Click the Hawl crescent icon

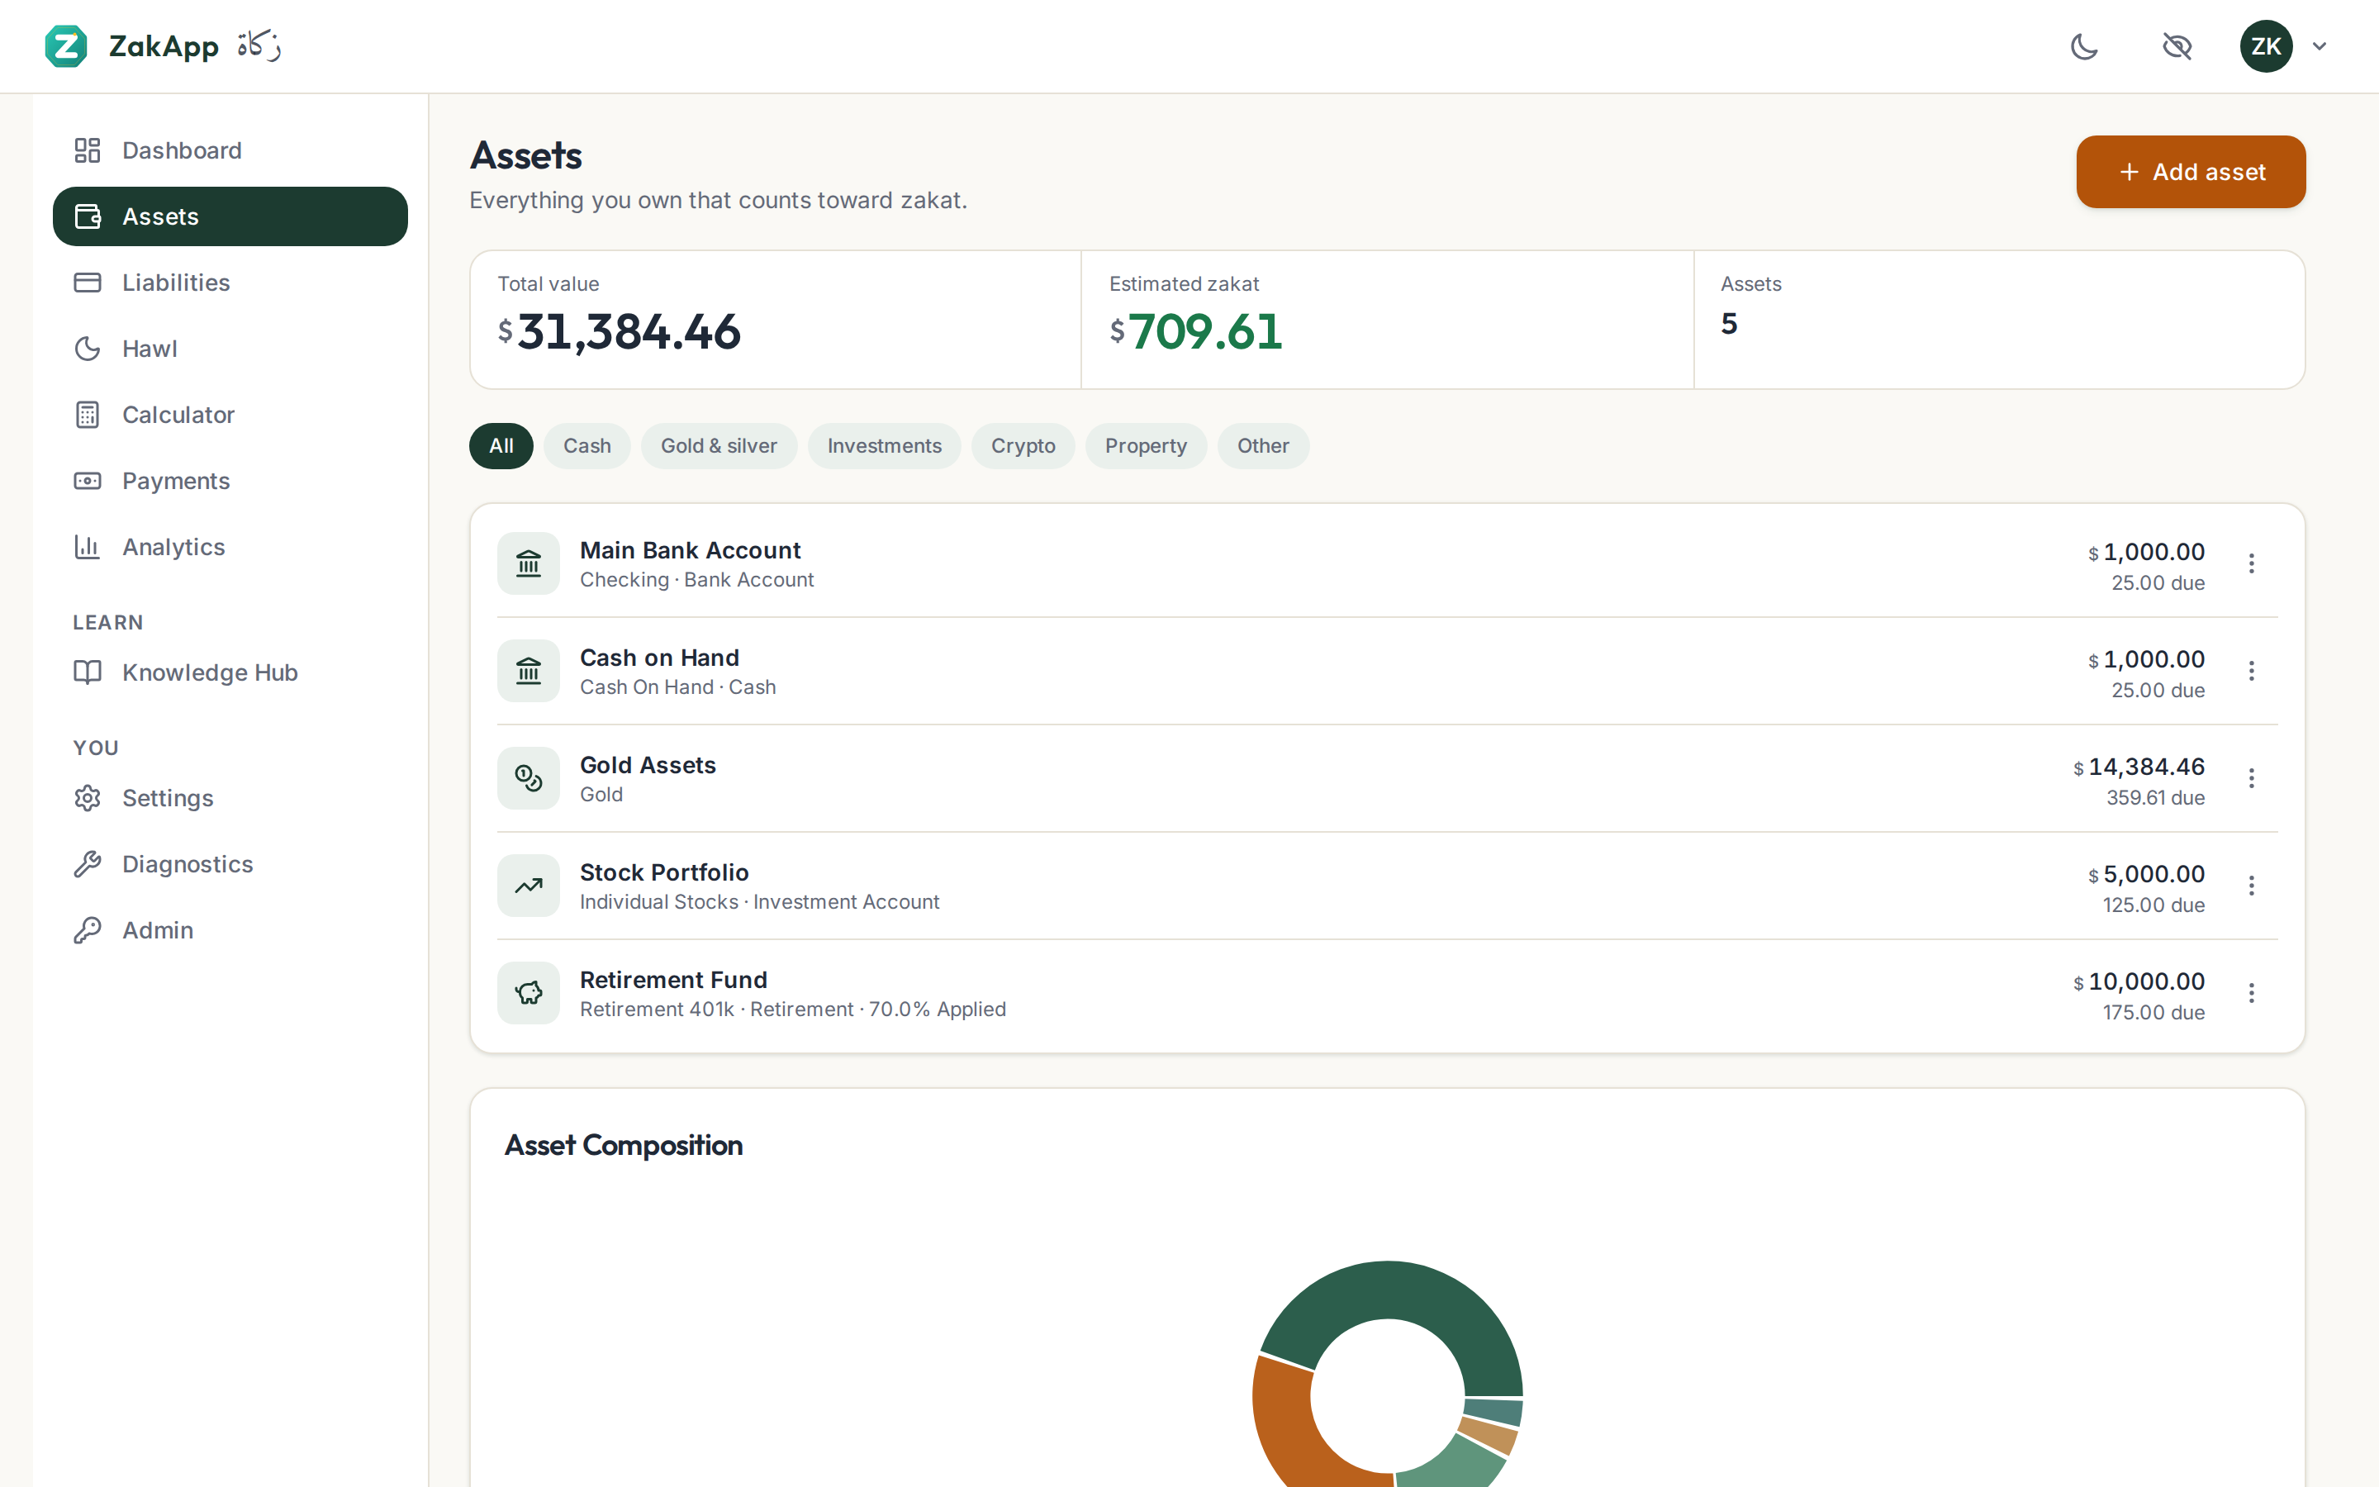(88, 348)
